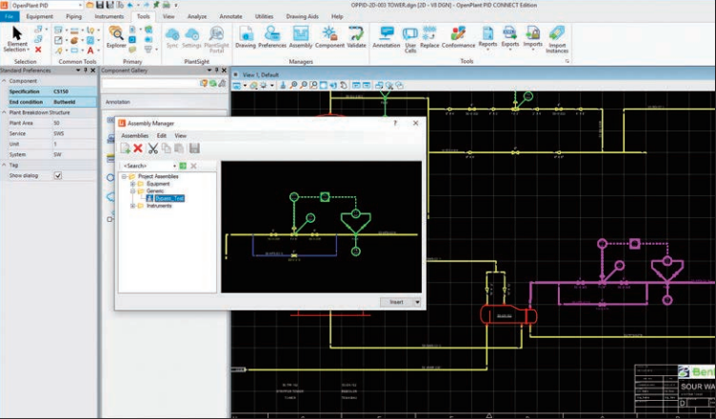Select the Place Text 'A' tool
Viewport: 716px width, 419px height.
pos(90,50)
